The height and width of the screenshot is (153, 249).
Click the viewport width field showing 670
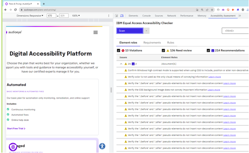point(51,16)
